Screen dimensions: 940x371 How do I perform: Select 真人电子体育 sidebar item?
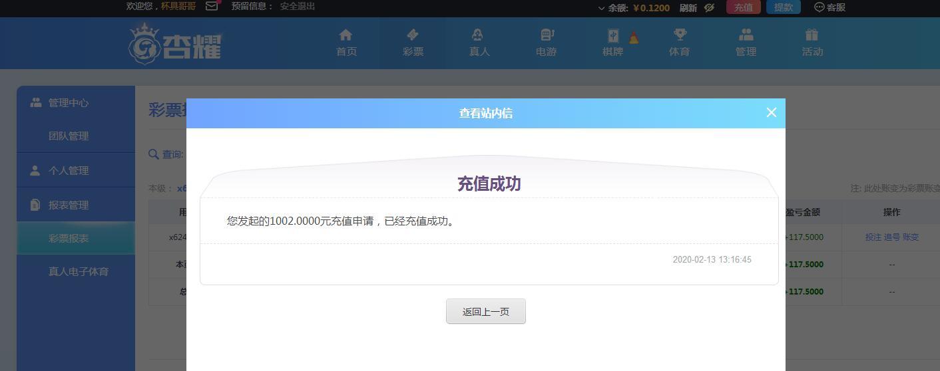78,272
